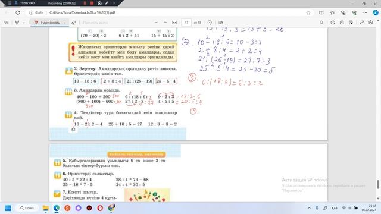This screenshot has height=214, width=381.
Task: Close the recording toolbar
Action: (x=114, y=3)
